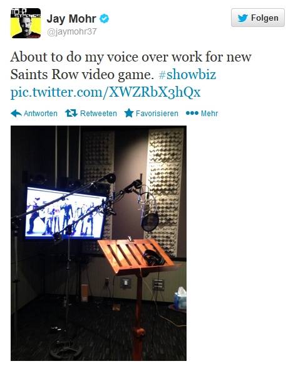Expand the Mehr options menu
This screenshot has height=371, width=293.
(x=209, y=114)
